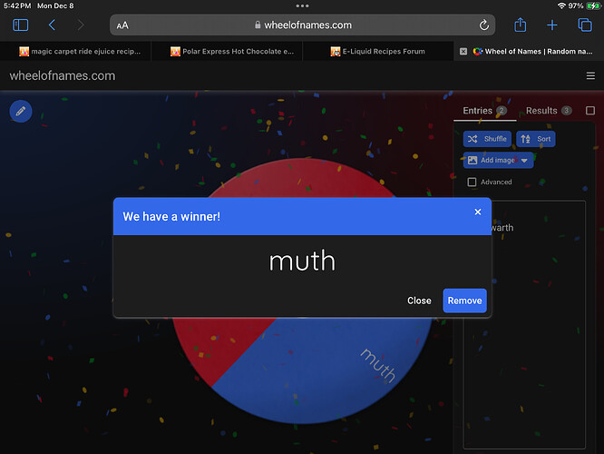
Task: Toggle checkbox next to Results tab
Action: coord(590,111)
